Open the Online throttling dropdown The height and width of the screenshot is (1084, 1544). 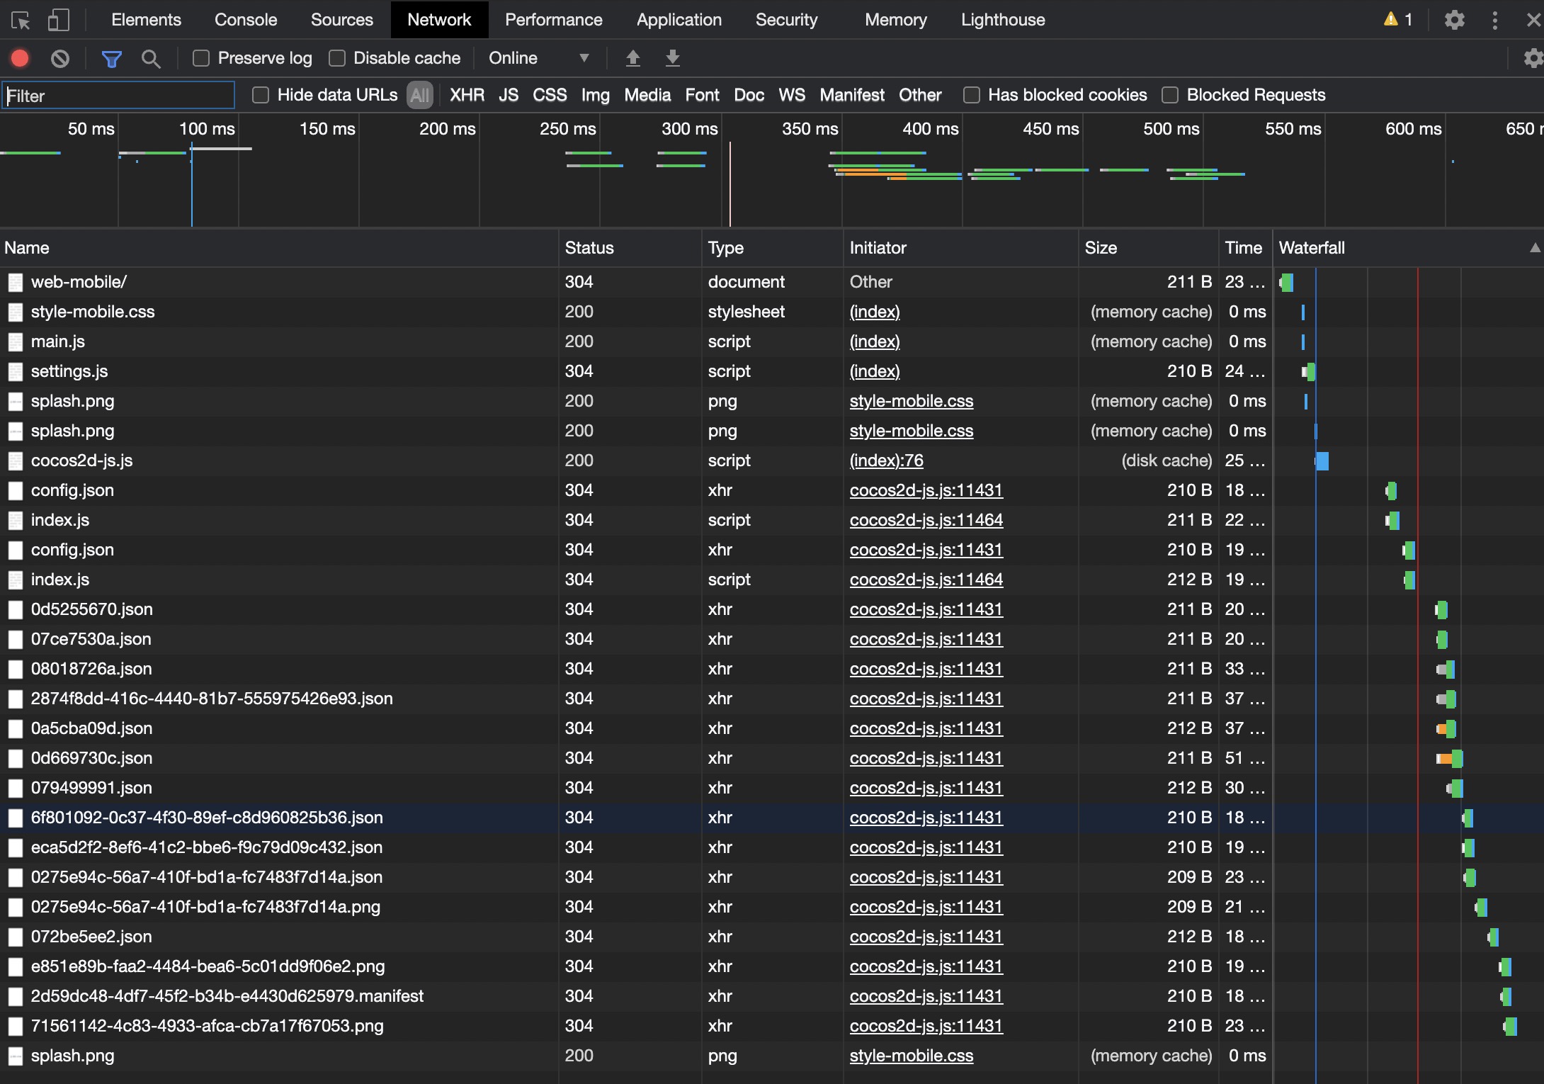pyautogui.click(x=538, y=58)
